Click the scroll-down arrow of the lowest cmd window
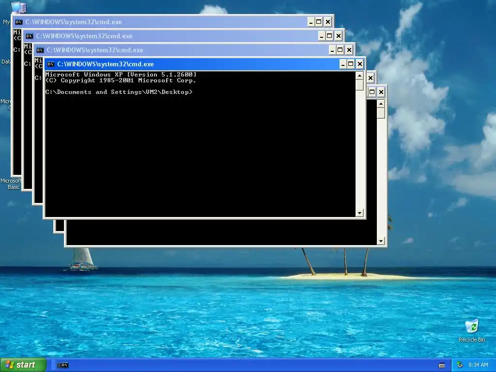Screen dimensions: 496x372 point(381,241)
